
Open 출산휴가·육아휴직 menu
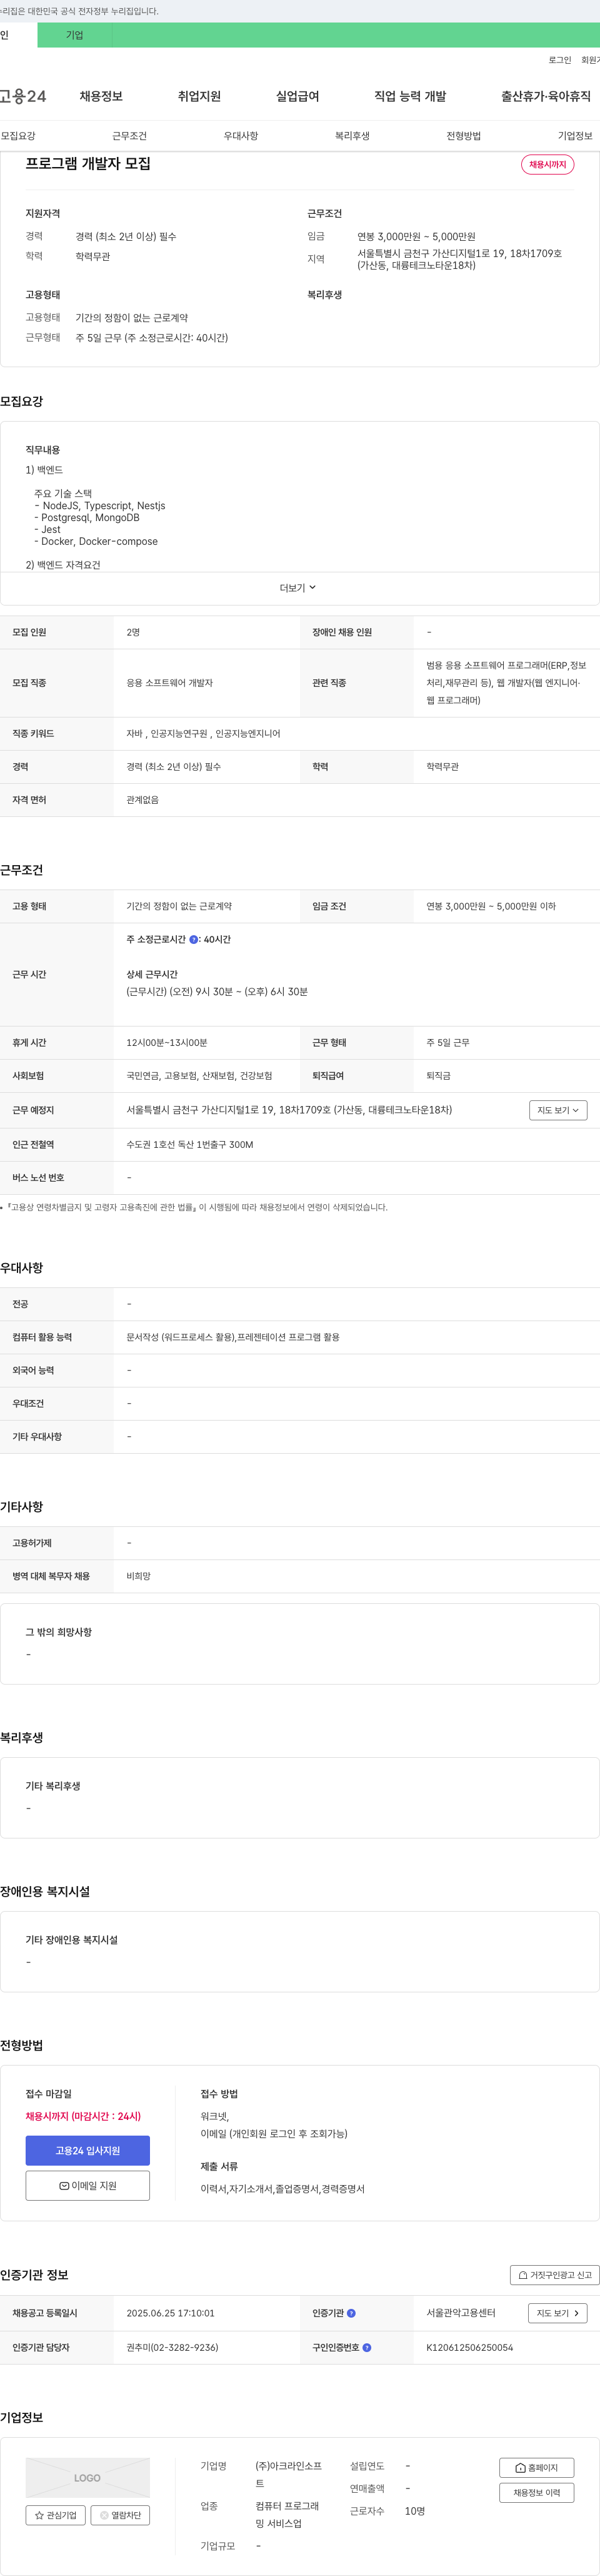(x=546, y=96)
